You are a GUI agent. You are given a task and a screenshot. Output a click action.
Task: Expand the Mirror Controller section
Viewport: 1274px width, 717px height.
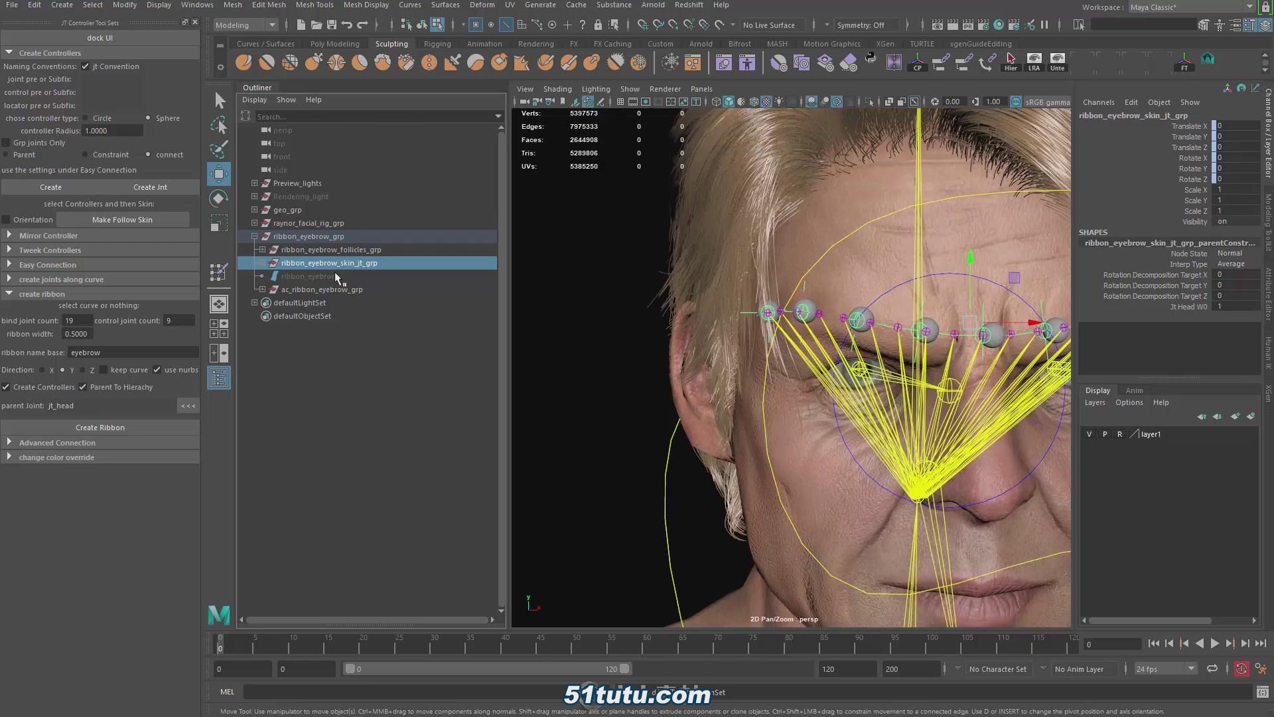pos(9,235)
